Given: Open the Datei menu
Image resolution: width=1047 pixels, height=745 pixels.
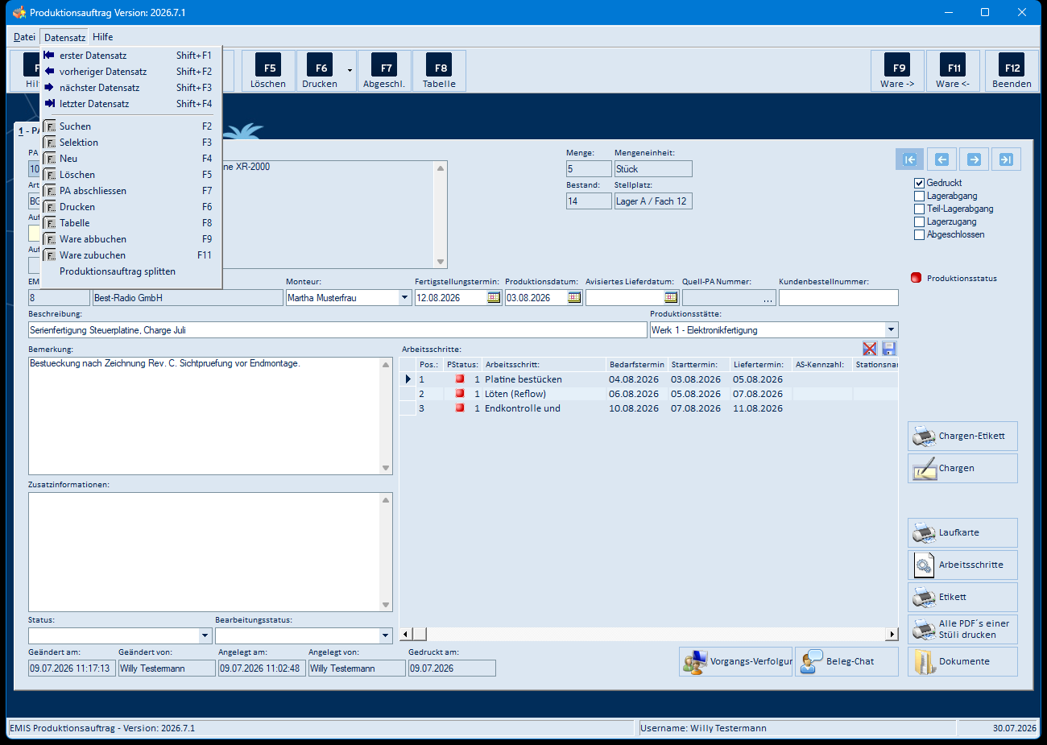Looking at the screenshot, I should tap(24, 37).
